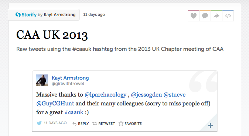Open embed code icon
This screenshot has height=136, width=249.
(x=228, y=16)
